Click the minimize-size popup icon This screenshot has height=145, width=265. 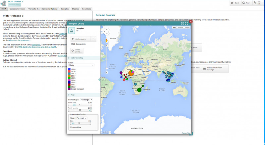[183, 23]
